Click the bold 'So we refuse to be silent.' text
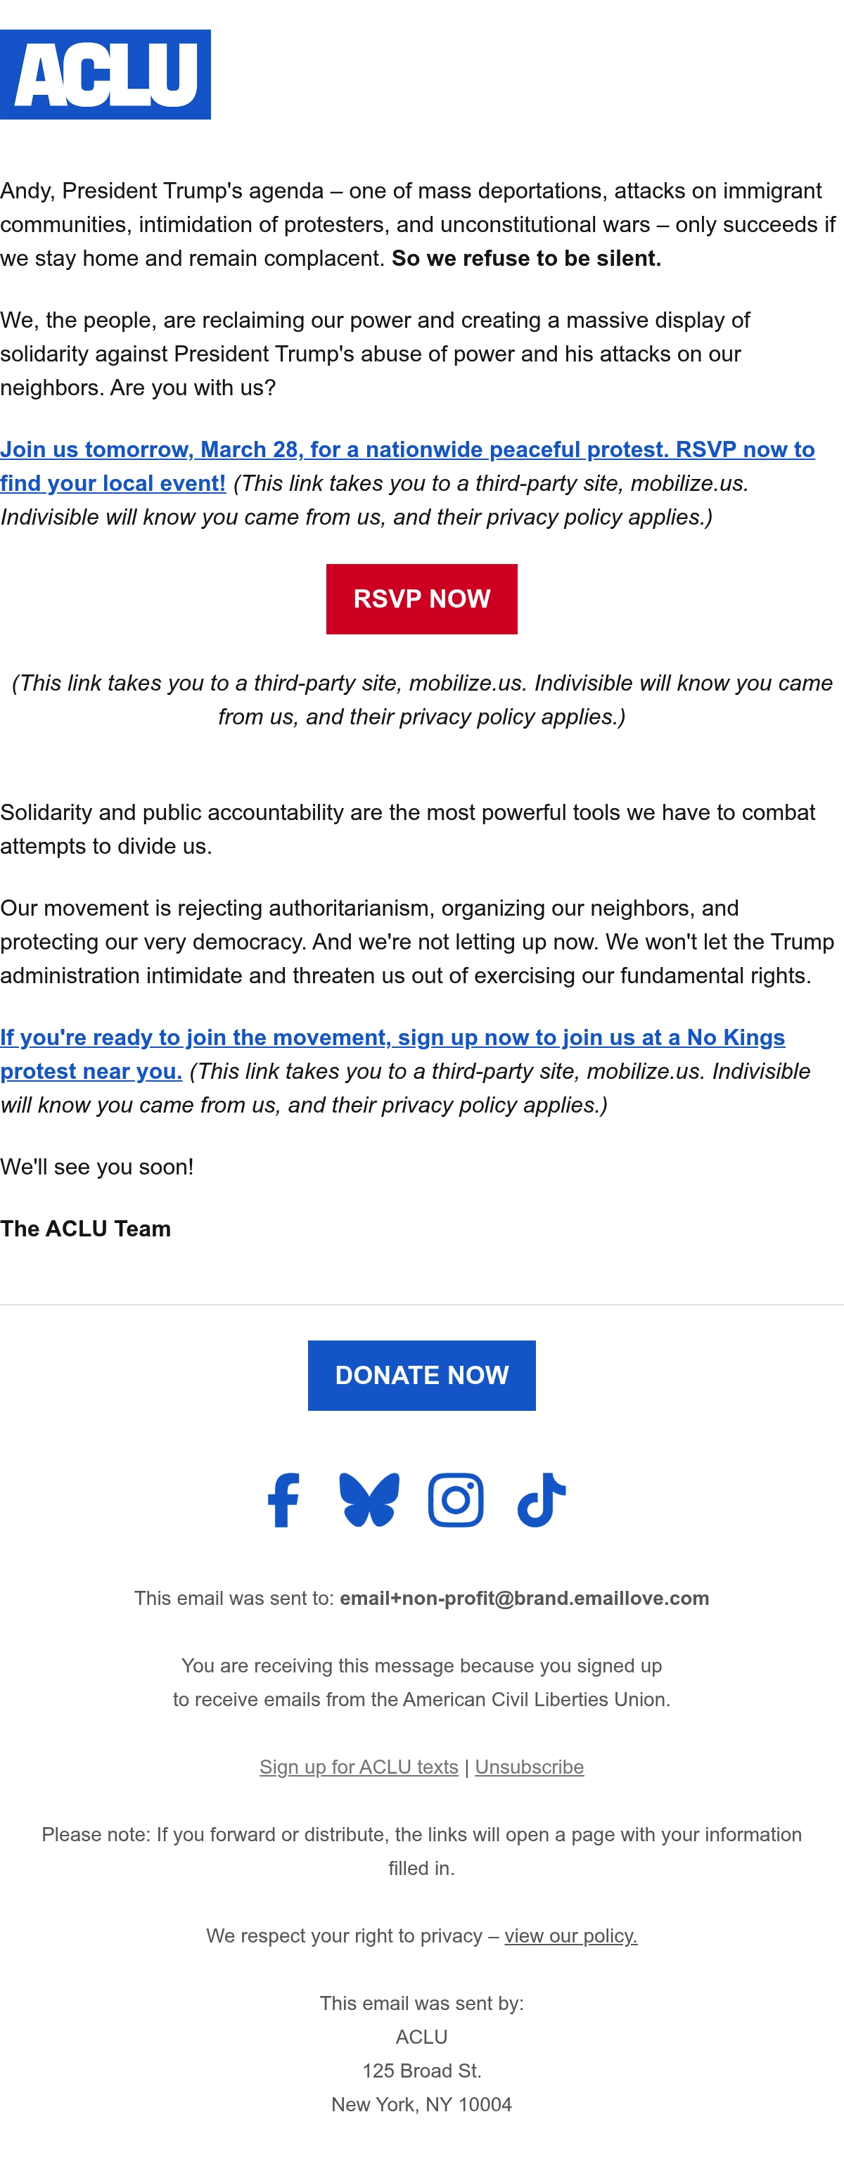This screenshot has width=844, height=2176. 526,259
